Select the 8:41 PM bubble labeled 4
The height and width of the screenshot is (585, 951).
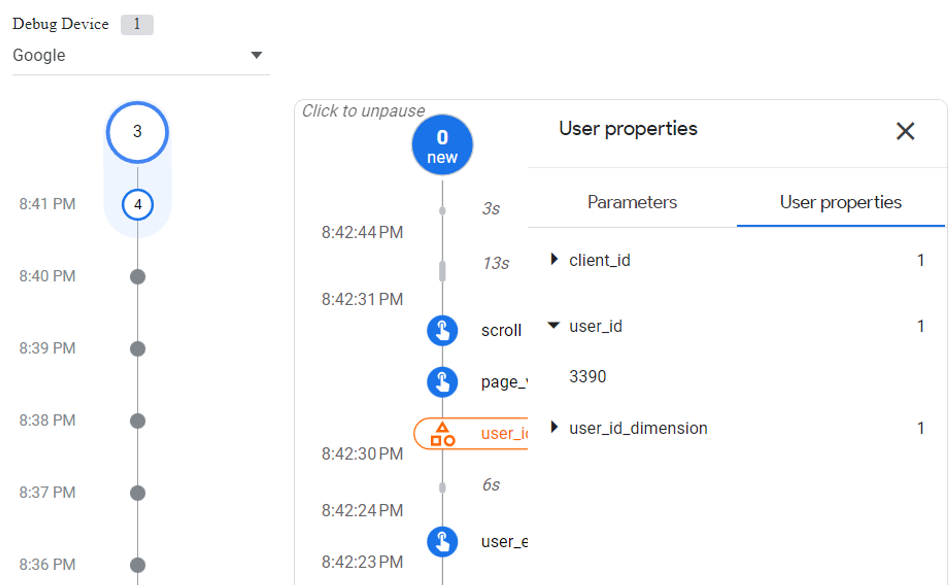137,204
